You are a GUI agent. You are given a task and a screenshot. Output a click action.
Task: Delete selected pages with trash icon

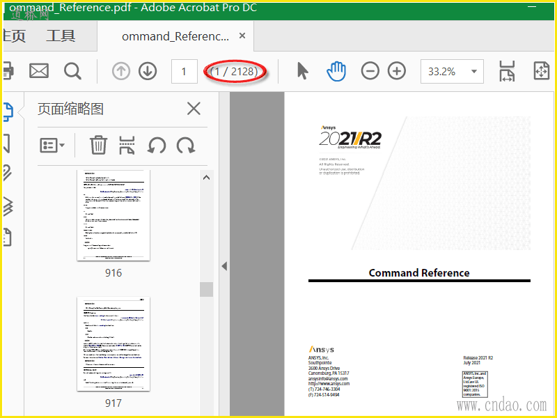98,145
